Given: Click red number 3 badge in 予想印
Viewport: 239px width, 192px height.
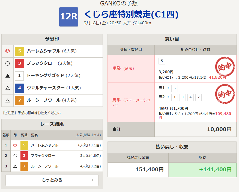Looking at the screenshot, I should (x=20, y=63).
